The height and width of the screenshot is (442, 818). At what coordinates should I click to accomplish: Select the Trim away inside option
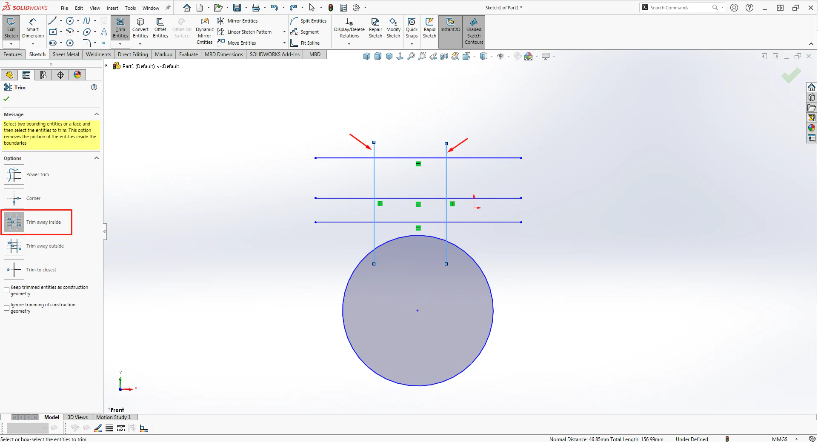pyautogui.click(x=14, y=222)
